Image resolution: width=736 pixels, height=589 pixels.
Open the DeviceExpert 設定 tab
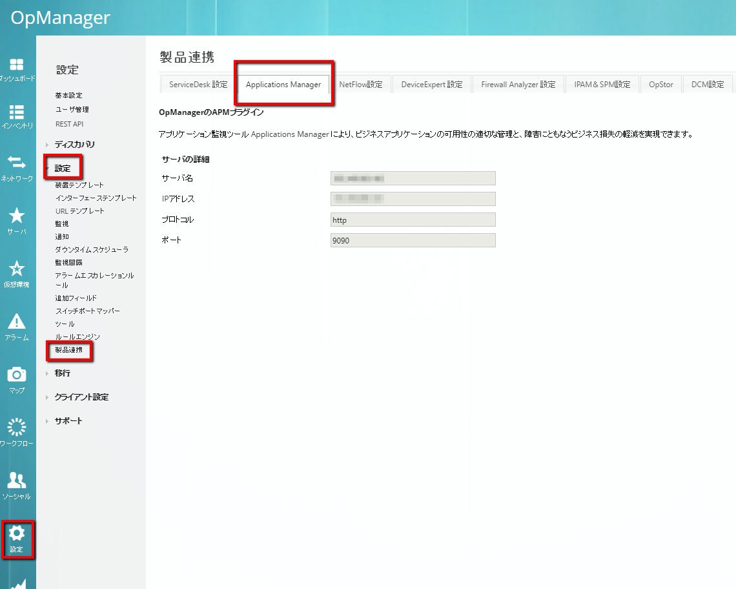click(432, 84)
